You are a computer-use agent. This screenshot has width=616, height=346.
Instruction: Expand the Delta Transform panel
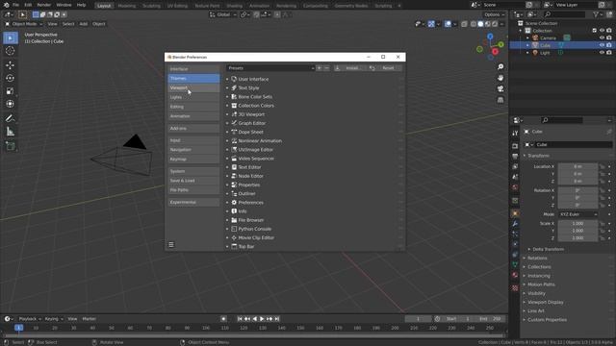coord(548,250)
